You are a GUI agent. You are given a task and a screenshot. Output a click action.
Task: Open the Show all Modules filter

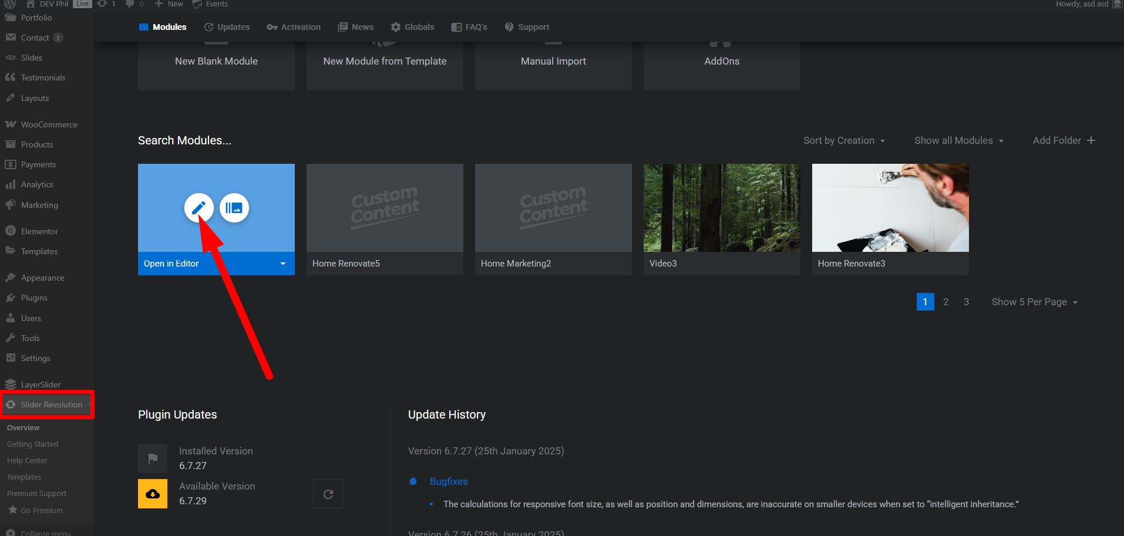pyautogui.click(x=958, y=140)
